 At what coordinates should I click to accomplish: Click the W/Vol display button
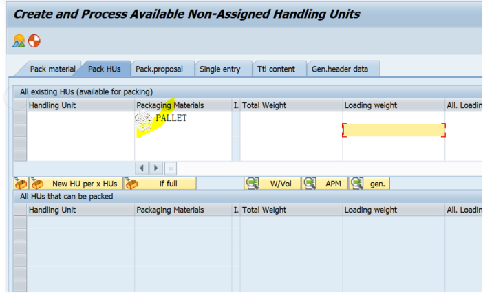272,184
